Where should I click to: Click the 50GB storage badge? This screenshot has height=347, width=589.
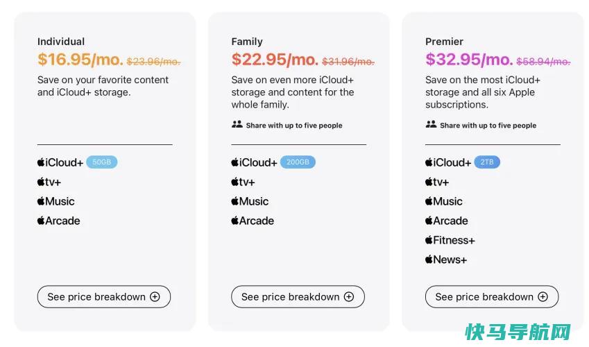(102, 162)
